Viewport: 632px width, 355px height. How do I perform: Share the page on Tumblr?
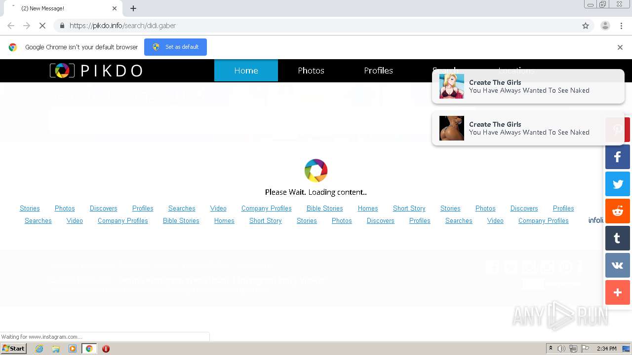[x=618, y=238]
